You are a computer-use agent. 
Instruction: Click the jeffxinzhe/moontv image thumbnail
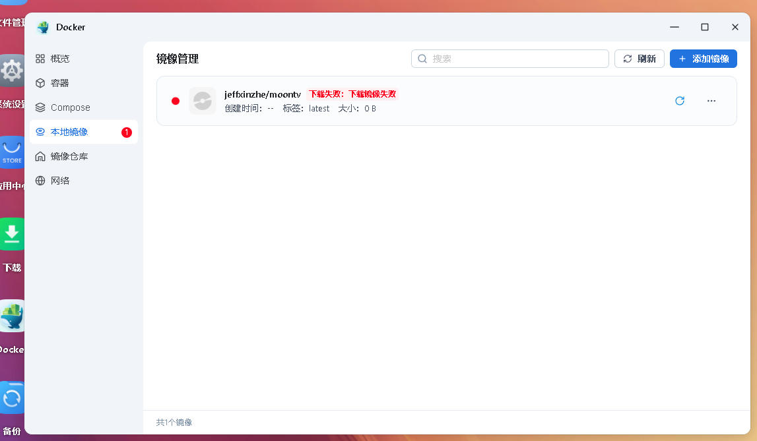(203, 101)
